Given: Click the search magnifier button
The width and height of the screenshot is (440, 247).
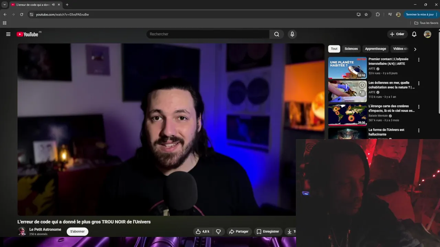Looking at the screenshot, I should tap(277, 34).
